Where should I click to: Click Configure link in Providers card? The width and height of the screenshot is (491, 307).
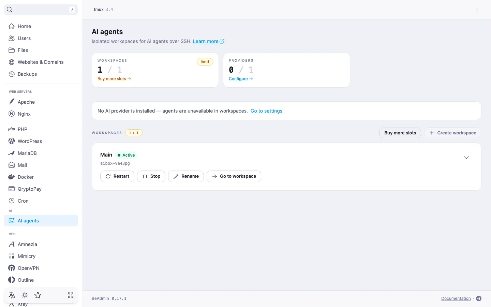pyautogui.click(x=241, y=79)
